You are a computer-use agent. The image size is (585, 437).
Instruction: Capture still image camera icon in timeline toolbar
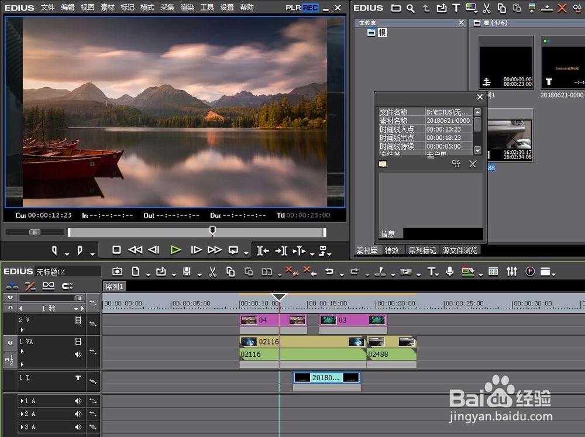tap(117, 271)
